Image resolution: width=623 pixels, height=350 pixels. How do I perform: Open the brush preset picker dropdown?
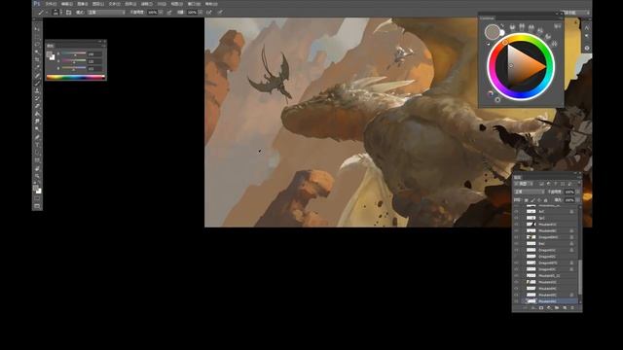60,13
